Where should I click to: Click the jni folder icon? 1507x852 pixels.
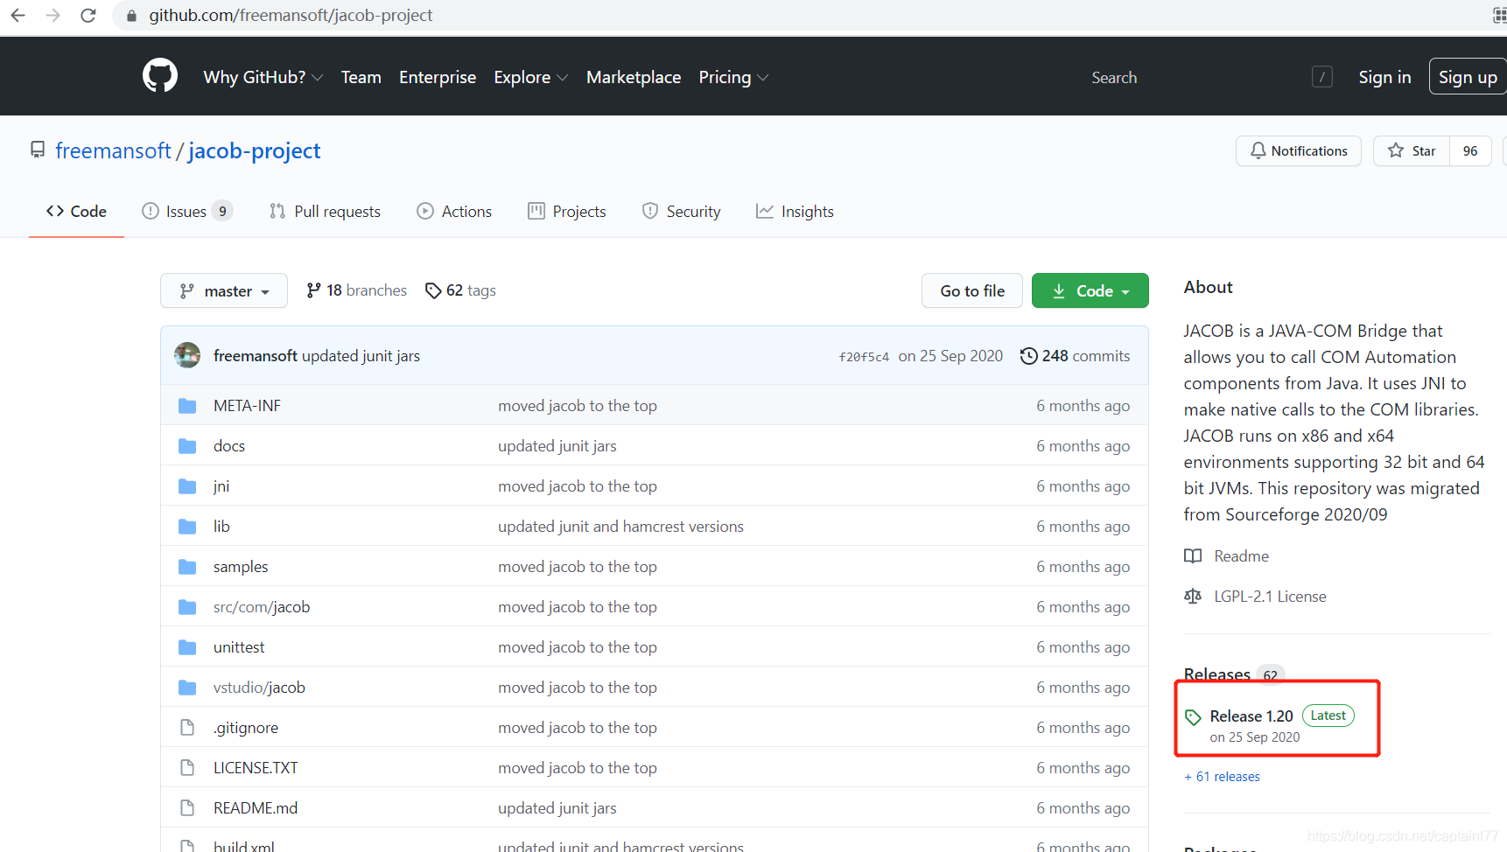pos(187,486)
